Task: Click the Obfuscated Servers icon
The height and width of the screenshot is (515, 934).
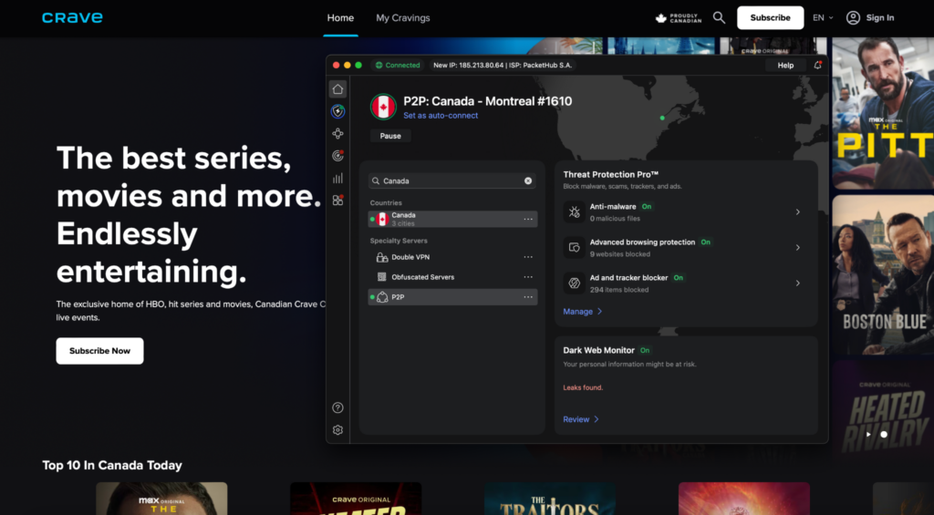Action: 382,277
